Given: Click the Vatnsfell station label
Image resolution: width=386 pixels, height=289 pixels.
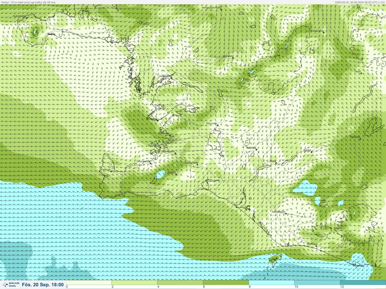Looking at the screenshot, I should click(x=355, y=137).
